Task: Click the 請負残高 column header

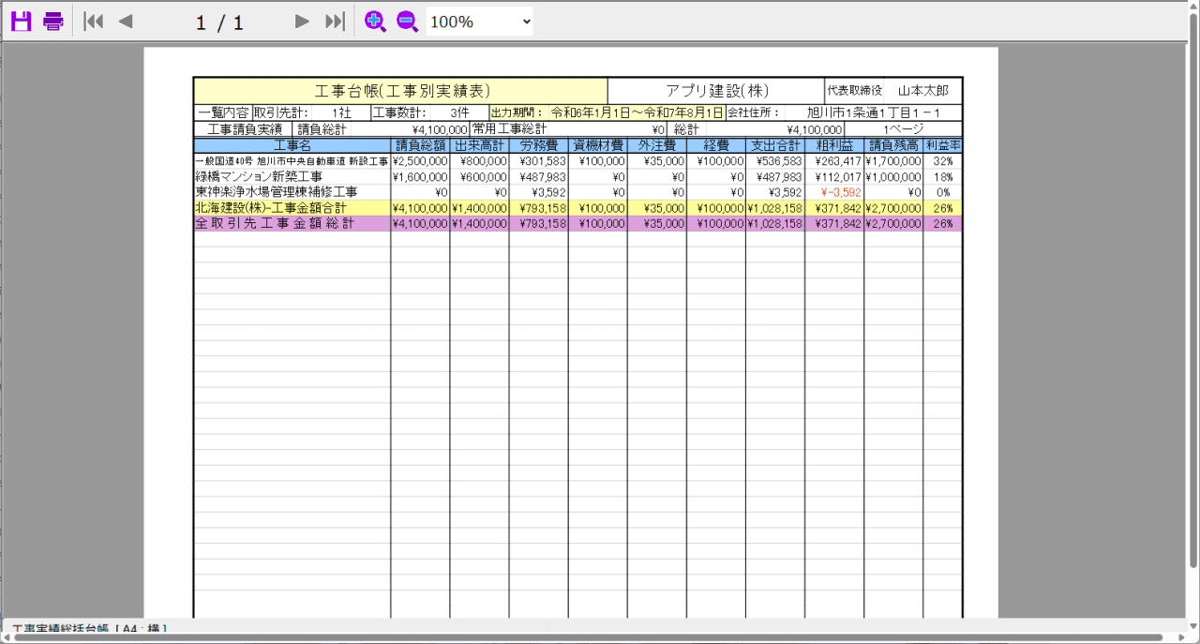Action: [892, 145]
